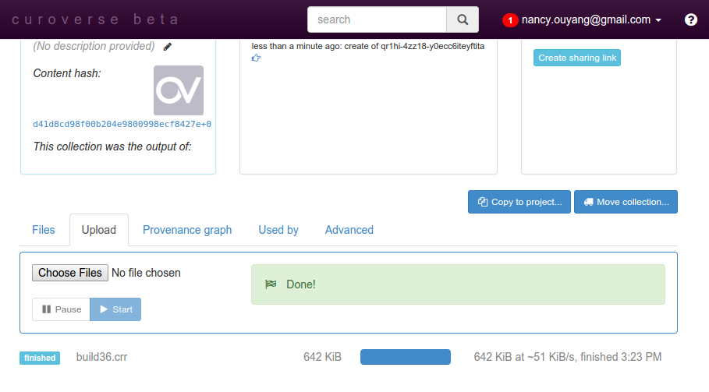Switch to the Files tab

click(x=44, y=230)
